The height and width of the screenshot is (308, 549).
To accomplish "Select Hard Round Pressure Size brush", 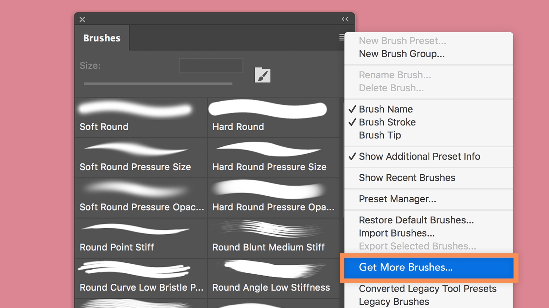I will click(274, 158).
